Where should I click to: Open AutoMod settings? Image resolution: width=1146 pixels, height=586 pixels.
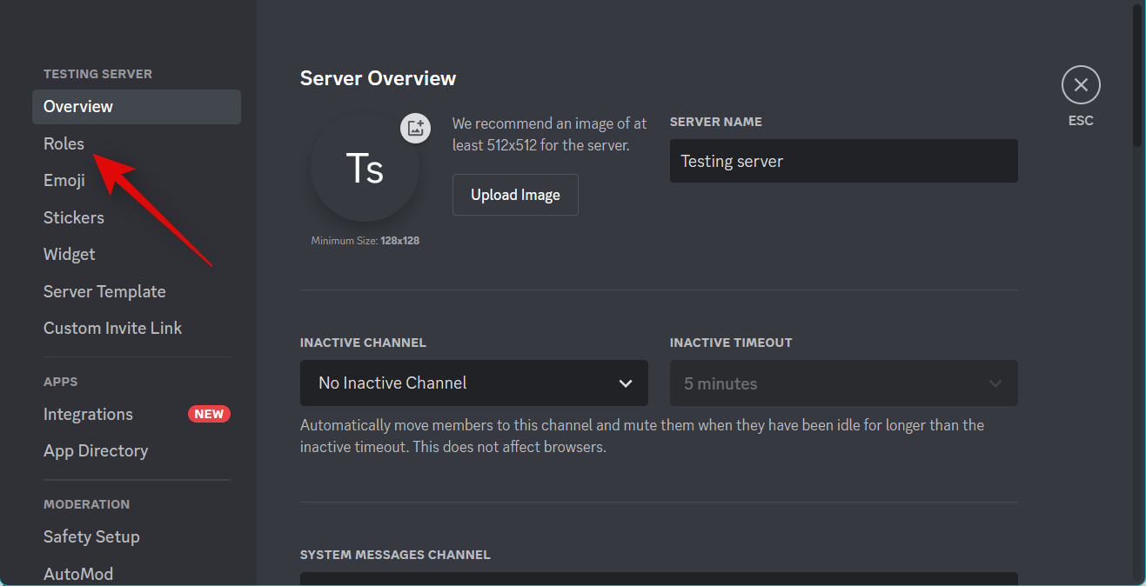tap(78, 573)
